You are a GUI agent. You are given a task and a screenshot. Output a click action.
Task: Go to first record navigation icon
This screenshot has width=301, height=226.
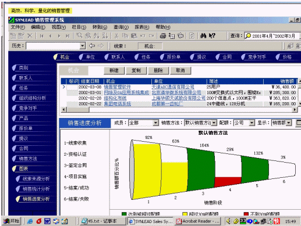click(x=41, y=36)
